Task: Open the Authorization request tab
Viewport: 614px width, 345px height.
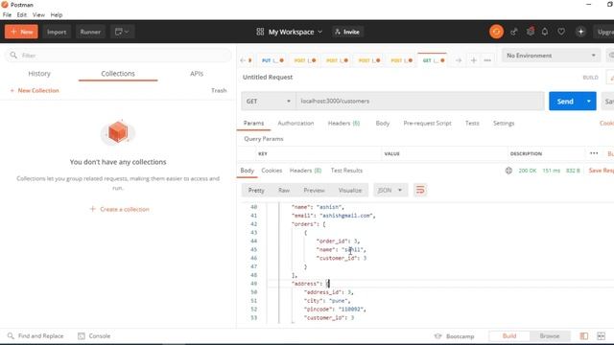Action: click(x=295, y=124)
